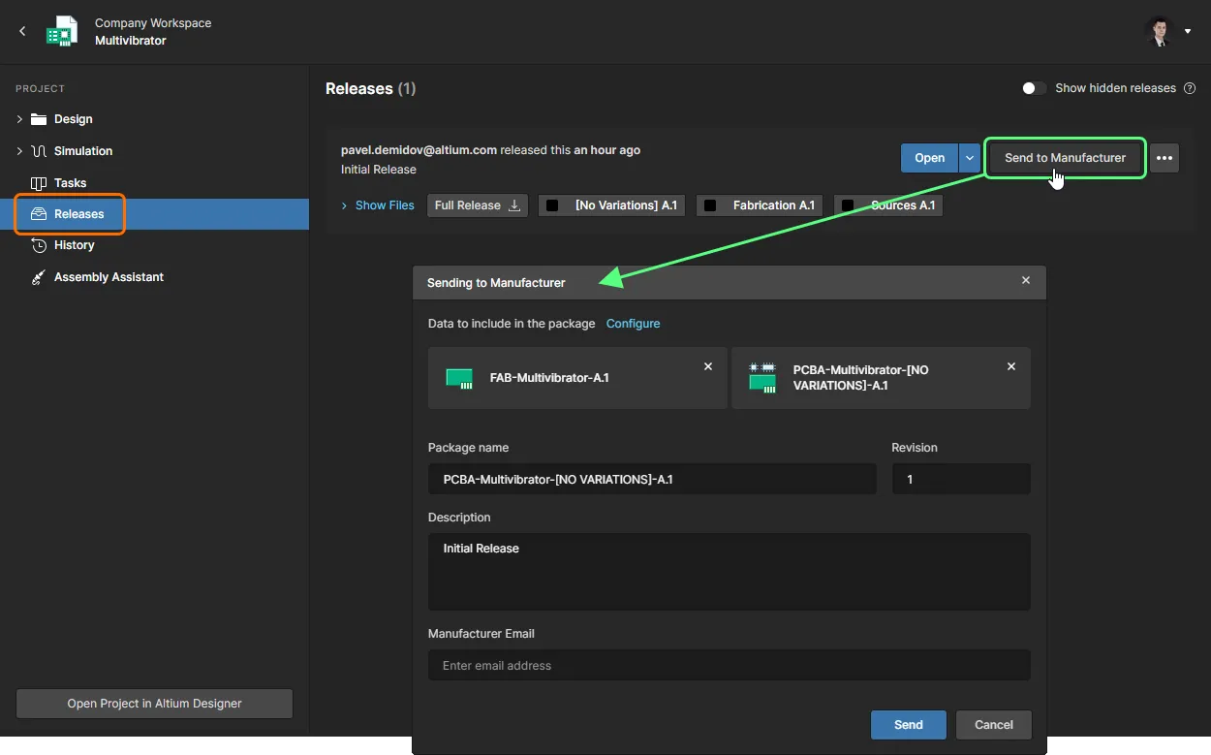Screen dimensions: 1211x755
Task: Click the Sources A.1 chip
Action: point(888,205)
